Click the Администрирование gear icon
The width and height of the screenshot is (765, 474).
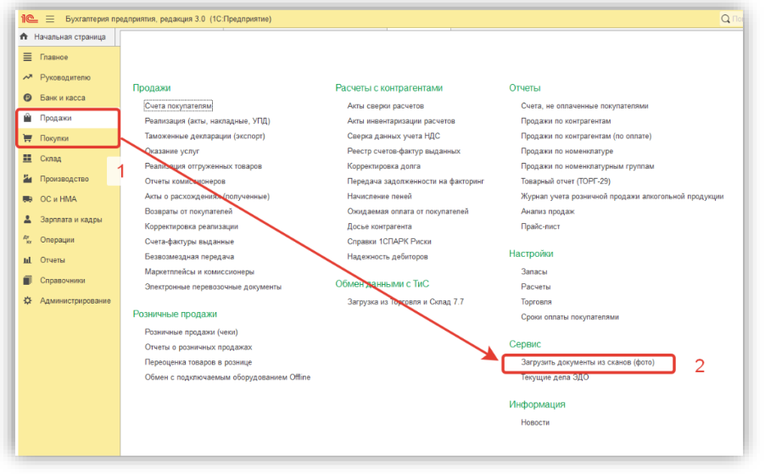pyautogui.click(x=28, y=300)
